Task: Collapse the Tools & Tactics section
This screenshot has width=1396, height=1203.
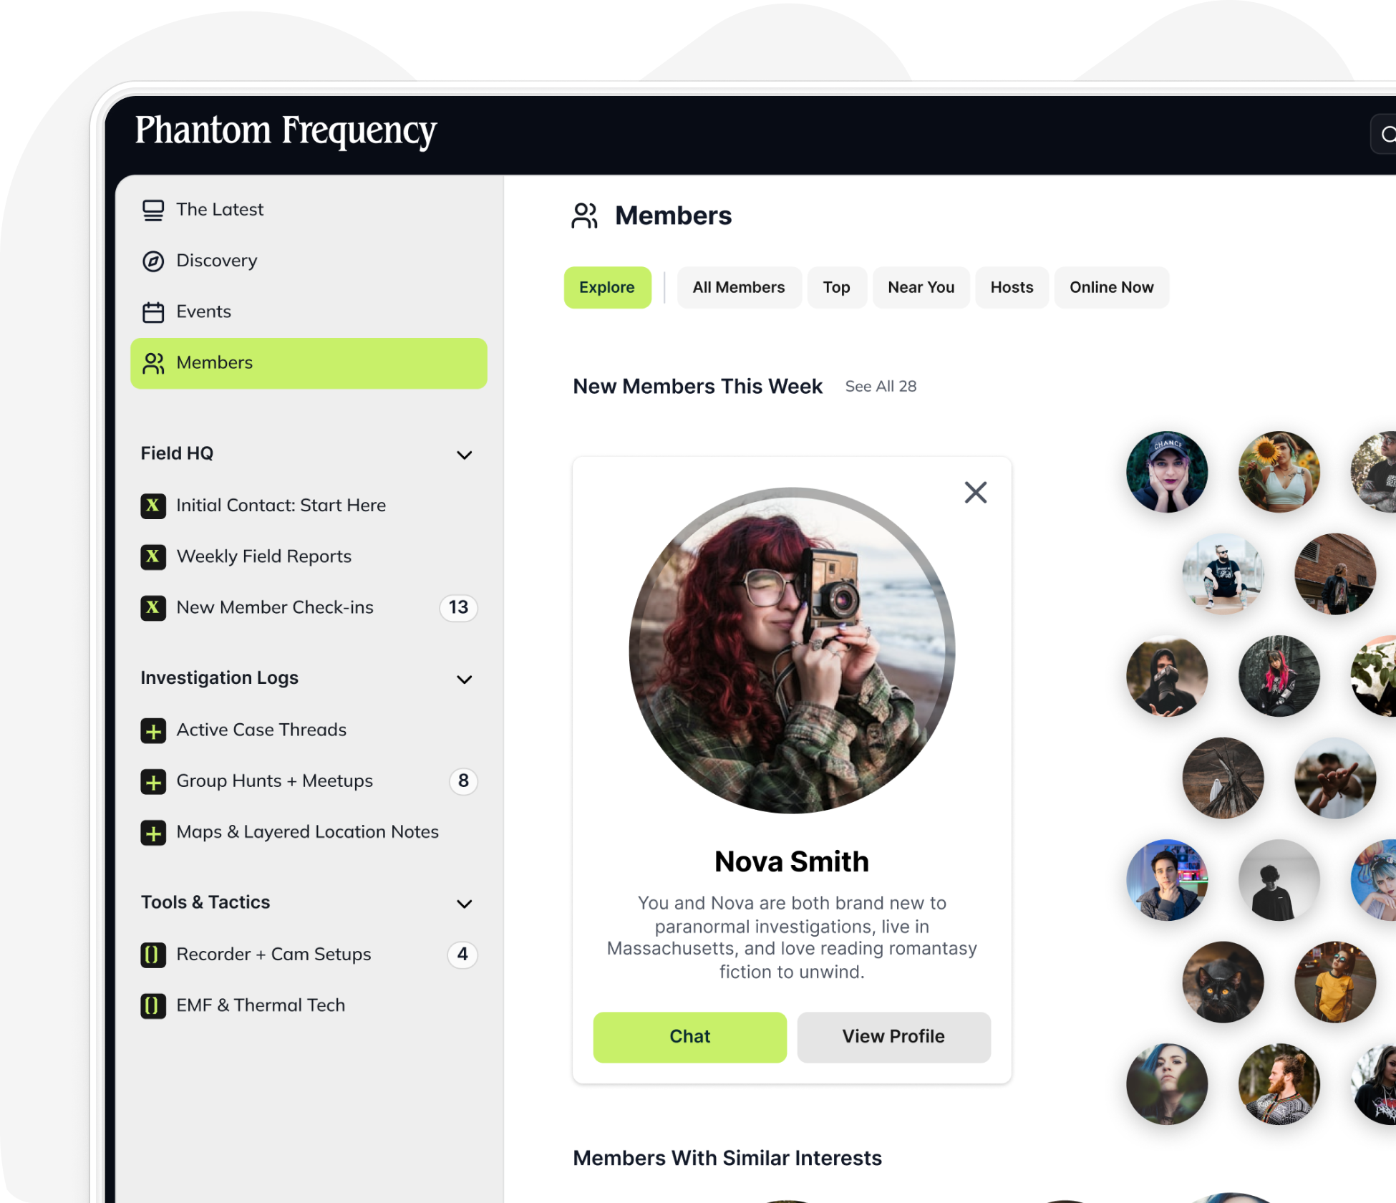Action: coord(465,904)
